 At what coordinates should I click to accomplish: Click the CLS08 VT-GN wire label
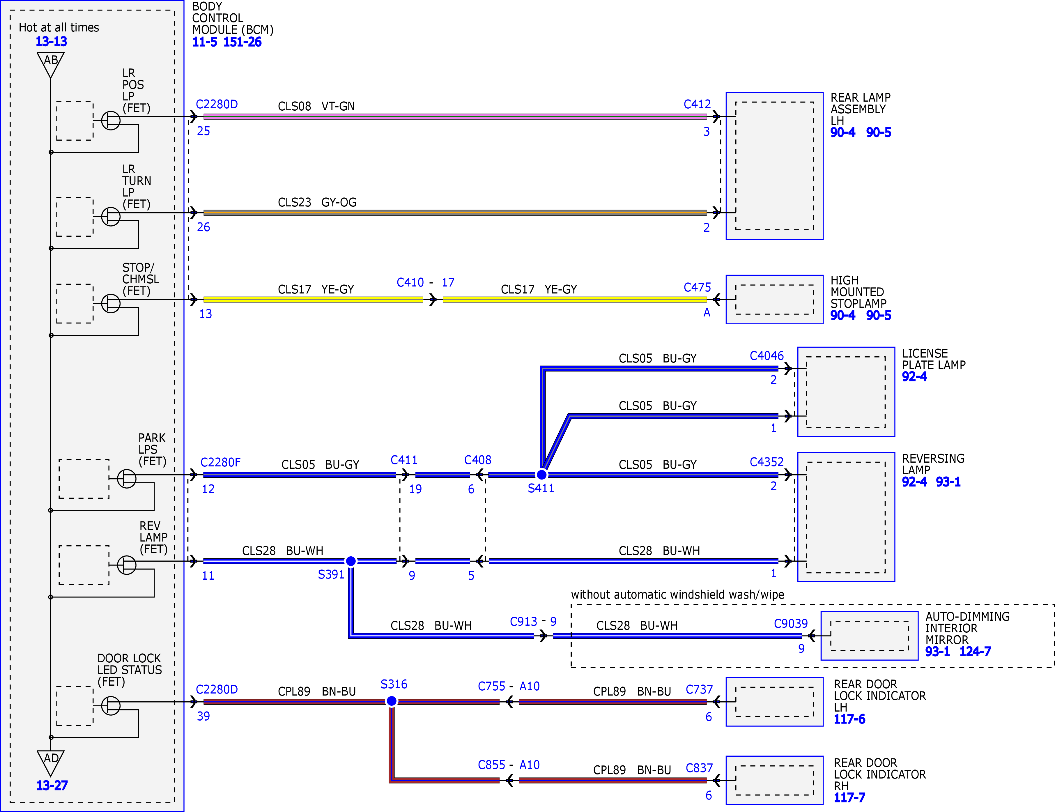click(316, 106)
